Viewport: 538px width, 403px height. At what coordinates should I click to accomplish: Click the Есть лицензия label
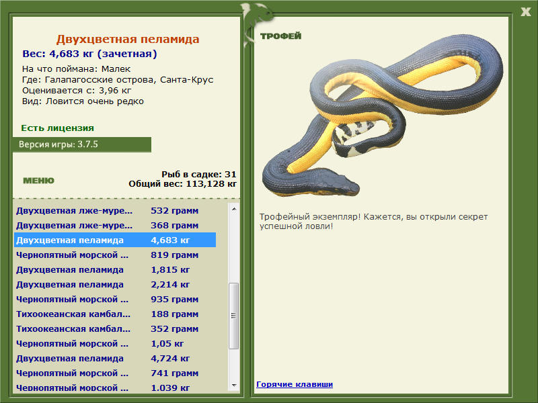57,128
